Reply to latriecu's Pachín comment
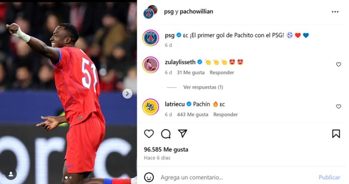349x184 pixels. tap(226, 115)
